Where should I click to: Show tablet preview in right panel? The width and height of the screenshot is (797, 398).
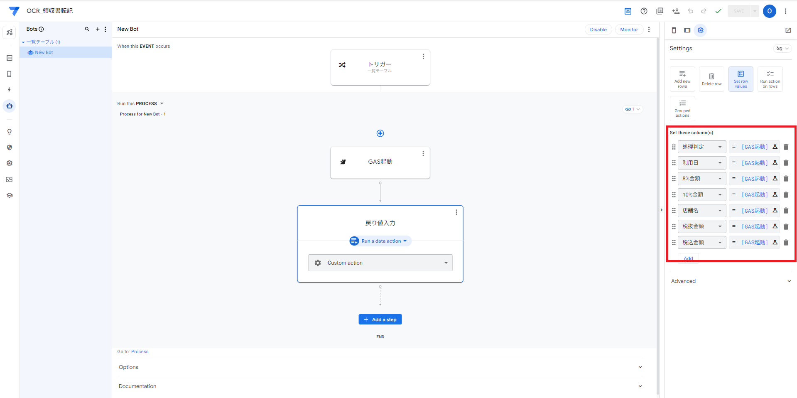click(687, 30)
